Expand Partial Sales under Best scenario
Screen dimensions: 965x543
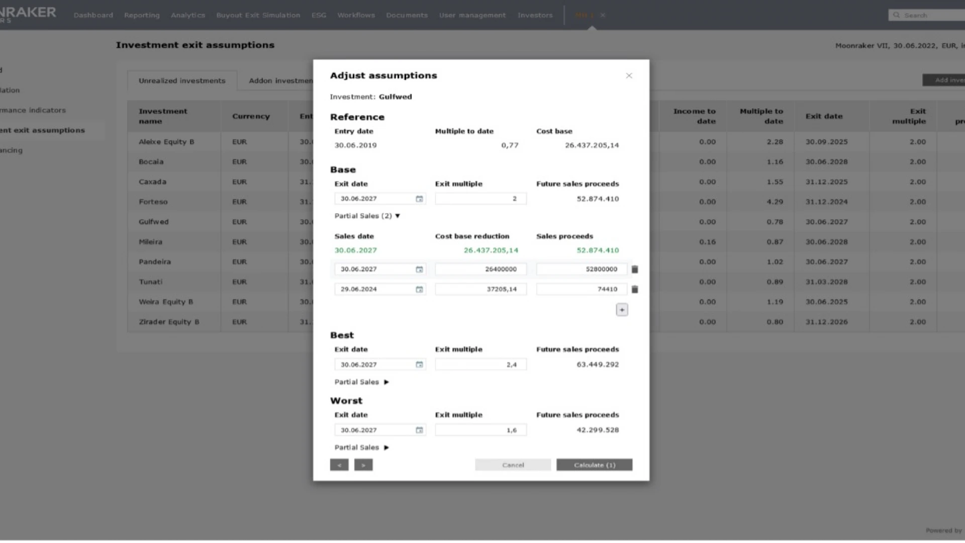[386, 382]
